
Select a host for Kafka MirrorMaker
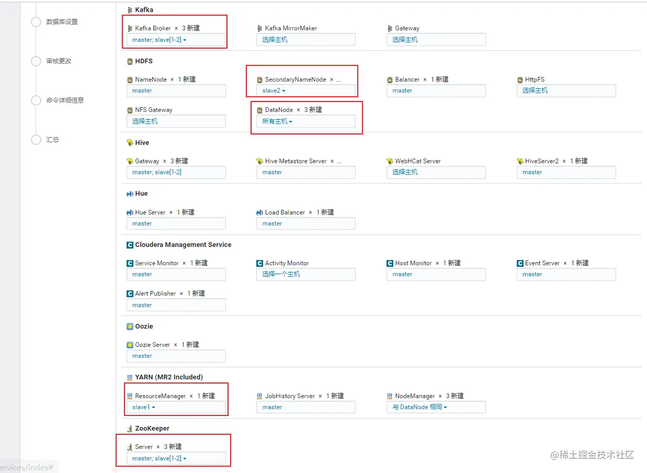point(306,40)
